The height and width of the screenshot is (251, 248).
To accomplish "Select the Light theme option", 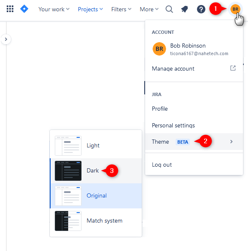I will coord(96,145).
